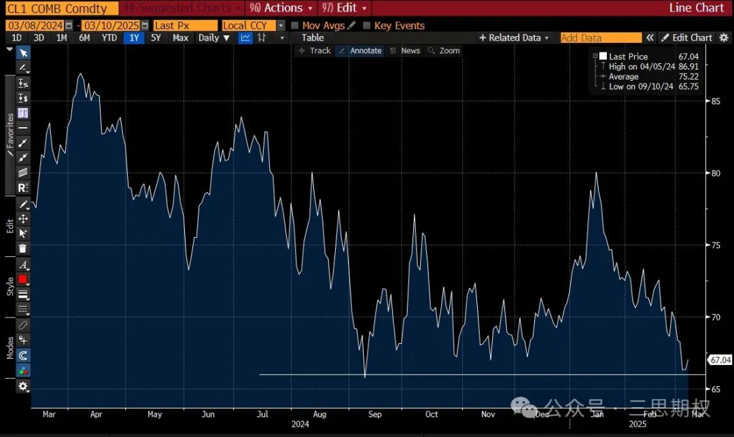
Task: Toggle the lasso selection mode
Action: click(23, 325)
